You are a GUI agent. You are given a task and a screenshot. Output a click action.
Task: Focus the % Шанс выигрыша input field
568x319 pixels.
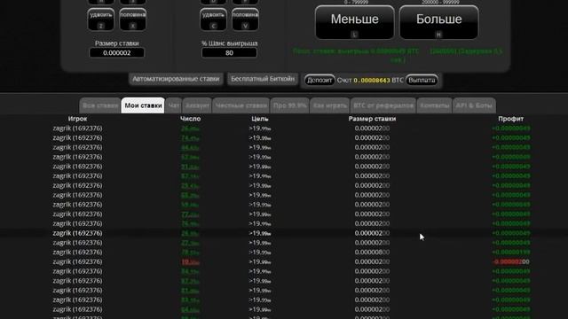click(x=229, y=53)
